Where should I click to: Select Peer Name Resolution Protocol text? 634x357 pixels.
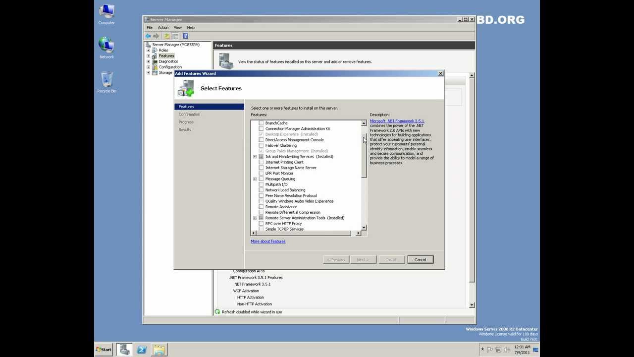[291, 196]
